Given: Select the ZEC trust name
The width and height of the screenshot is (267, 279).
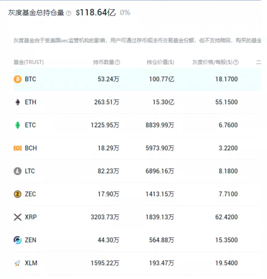Looking at the screenshot, I should [x=30, y=194].
